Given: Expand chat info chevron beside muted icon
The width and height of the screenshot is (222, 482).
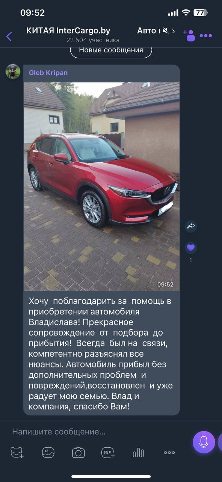Looking at the screenshot, I should pyautogui.click(x=173, y=31).
